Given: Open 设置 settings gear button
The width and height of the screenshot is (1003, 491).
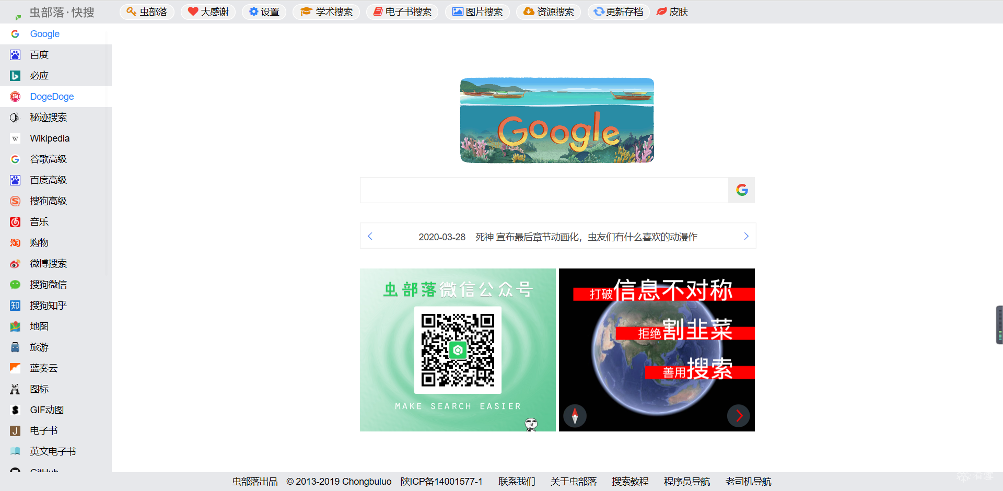Looking at the screenshot, I should [264, 11].
